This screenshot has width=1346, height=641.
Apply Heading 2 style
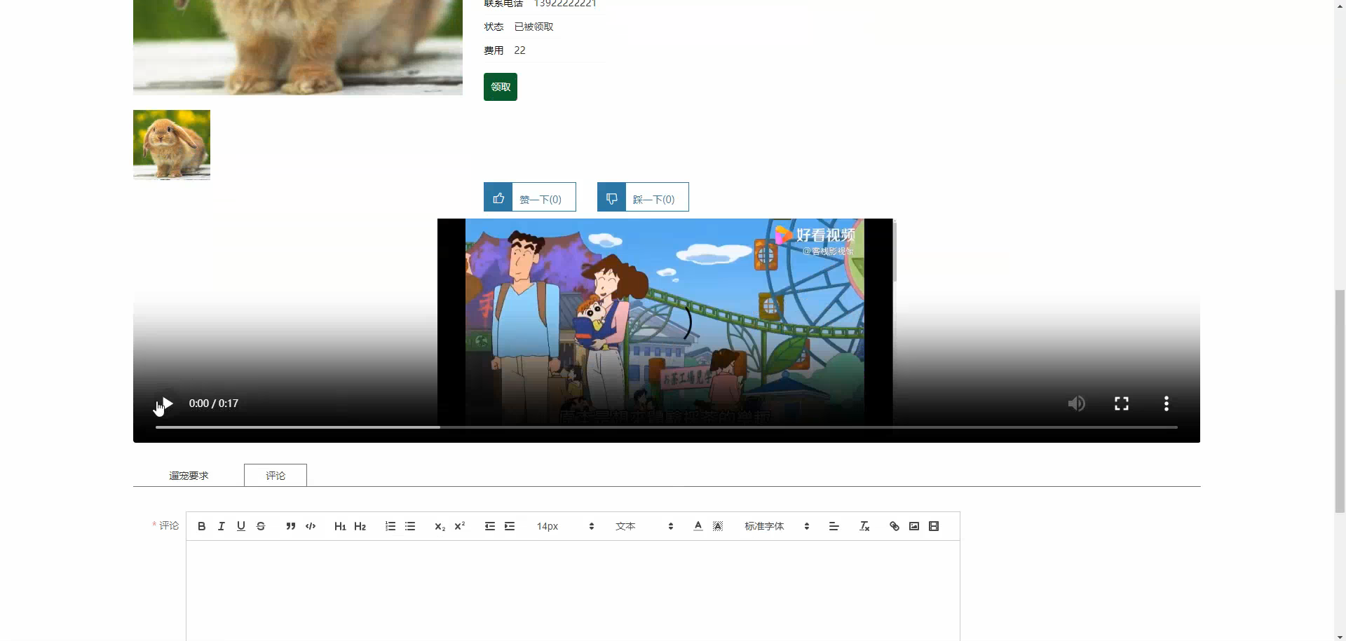tap(360, 526)
